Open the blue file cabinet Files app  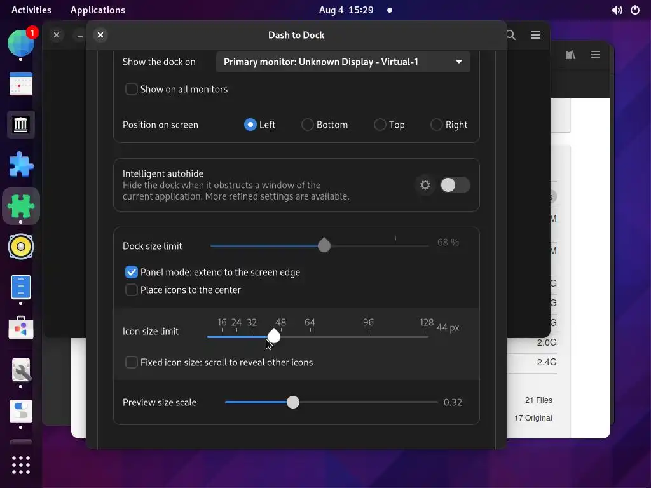coord(21,287)
